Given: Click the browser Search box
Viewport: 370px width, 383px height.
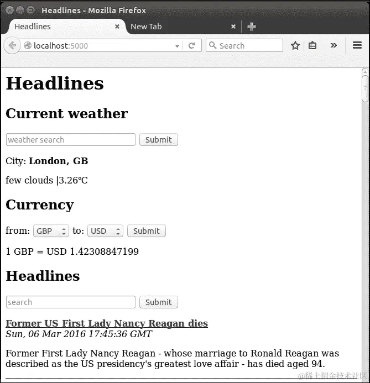Looking at the screenshot, I should tap(244, 45).
